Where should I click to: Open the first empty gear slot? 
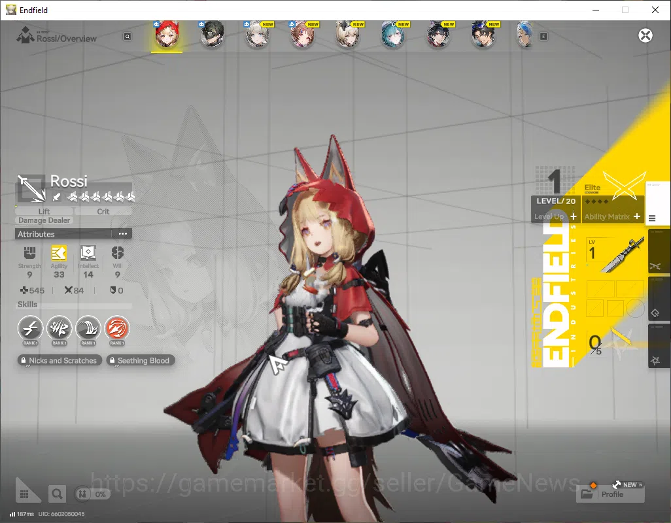tap(600, 289)
